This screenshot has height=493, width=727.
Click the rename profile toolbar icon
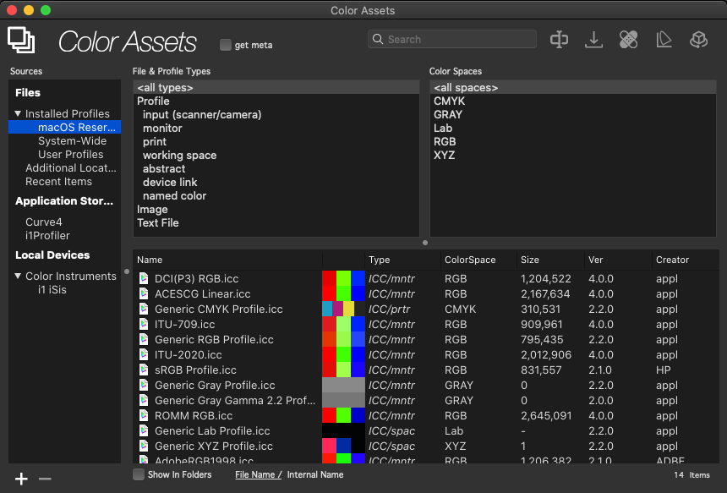[559, 40]
